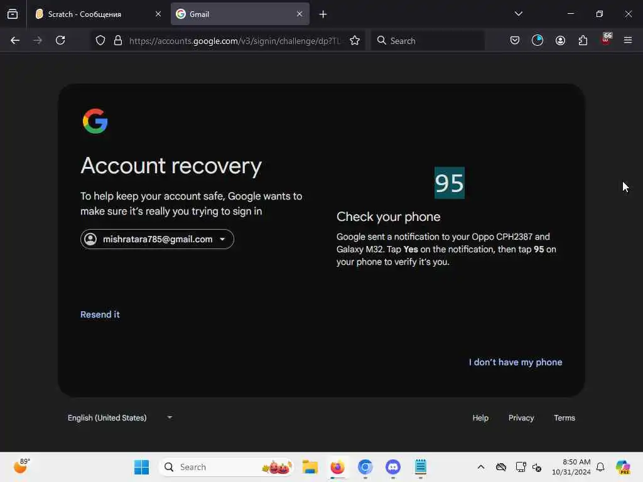Open Notepad from the taskbar

coord(420,467)
